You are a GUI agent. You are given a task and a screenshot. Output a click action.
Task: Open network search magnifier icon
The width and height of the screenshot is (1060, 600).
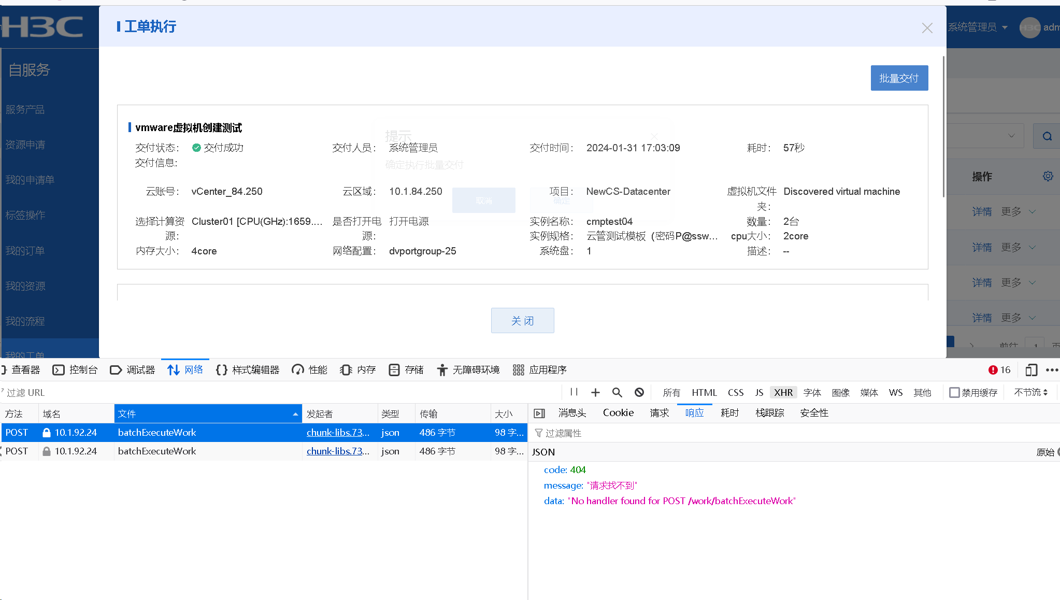click(617, 392)
